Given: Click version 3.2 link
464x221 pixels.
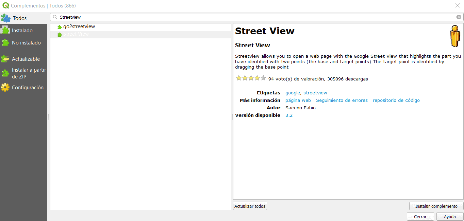Looking at the screenshot, I should click(289, 115).
